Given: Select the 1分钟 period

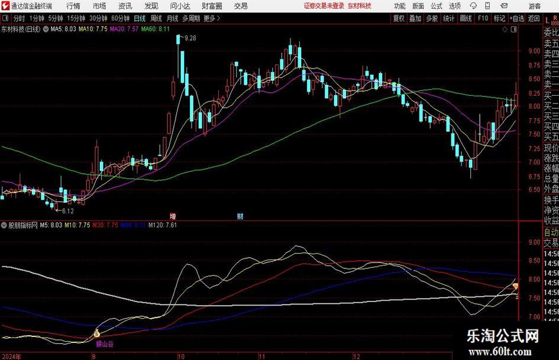Looking at the screenshot, I should coord(37,18).
